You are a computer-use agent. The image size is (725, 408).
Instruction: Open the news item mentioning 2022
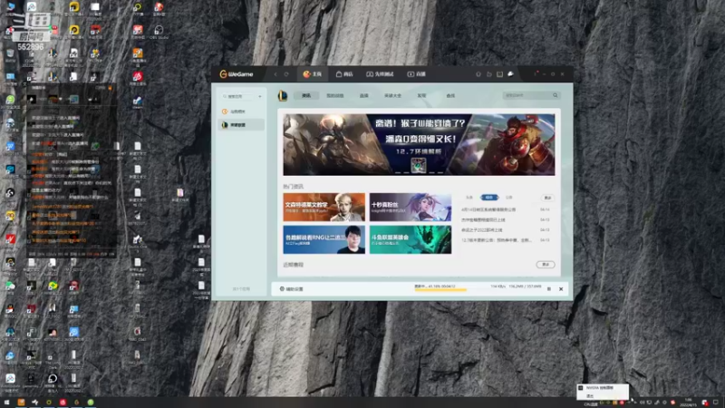coord(506,230)
